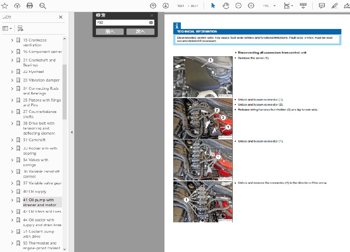The image size is (350, 252).
Task: Select the hand pan tool
Action: click(226, 6)
